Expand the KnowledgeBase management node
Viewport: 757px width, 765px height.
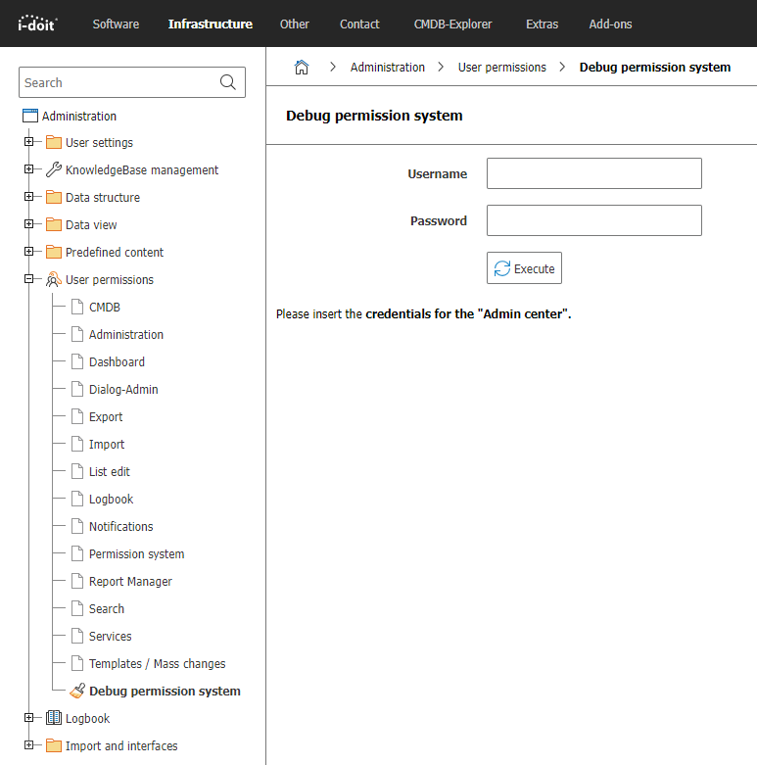tap(28, 168)
